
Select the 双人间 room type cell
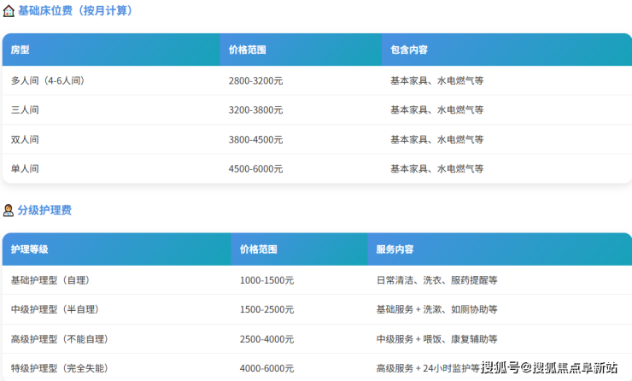click(25, 139)
